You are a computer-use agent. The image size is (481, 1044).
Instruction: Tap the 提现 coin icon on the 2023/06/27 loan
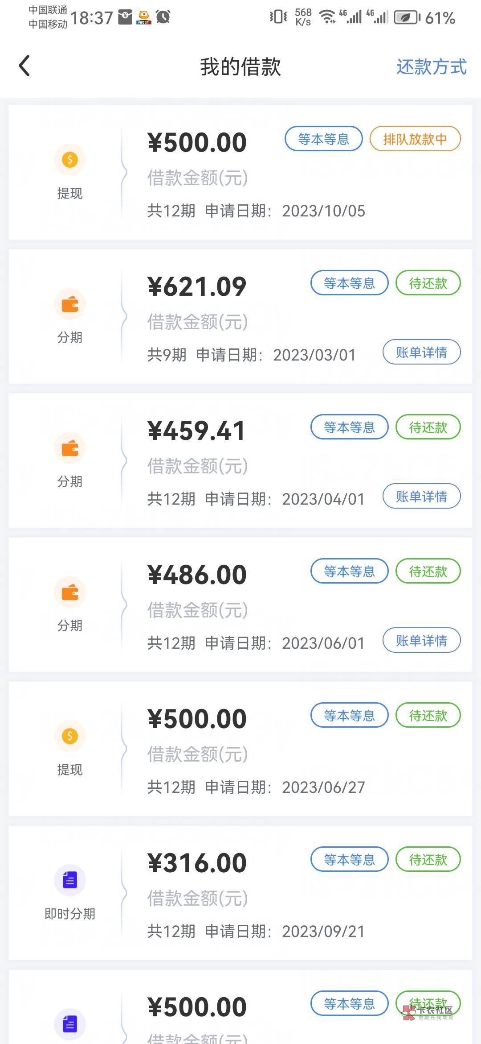coord(70,736)
